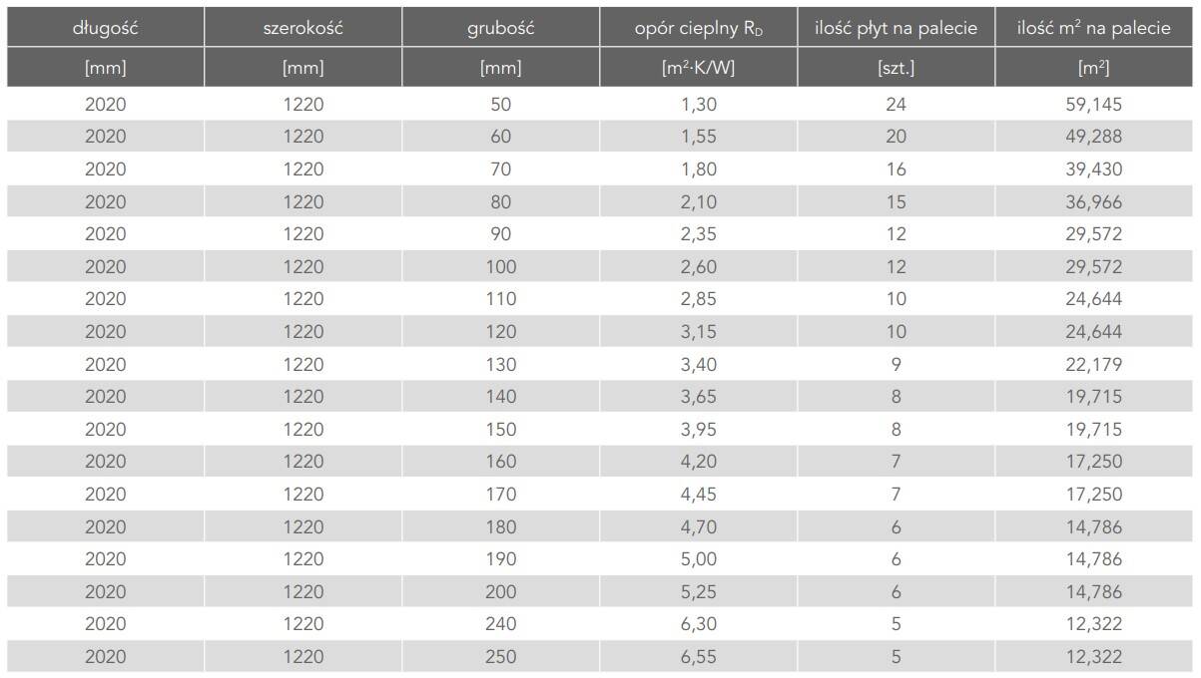The width and height of the screenshot is (1201, 678).
Task: Select the thickness value 240 cell
Action: coord(500,624)
